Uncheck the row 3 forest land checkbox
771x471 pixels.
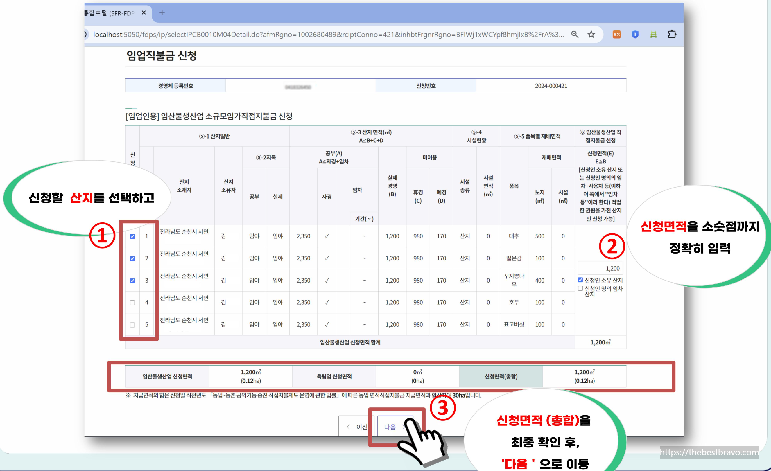pyautogui.click(x=132, y=281)
